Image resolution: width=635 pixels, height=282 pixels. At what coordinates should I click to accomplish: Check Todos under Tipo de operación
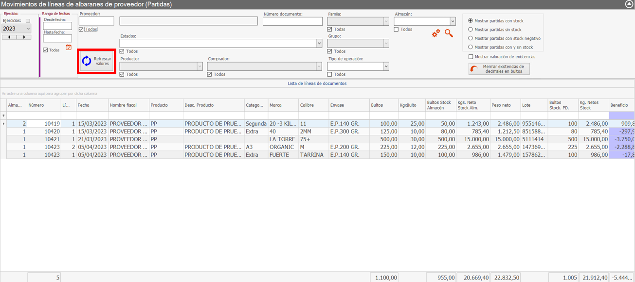coord(330,74)
